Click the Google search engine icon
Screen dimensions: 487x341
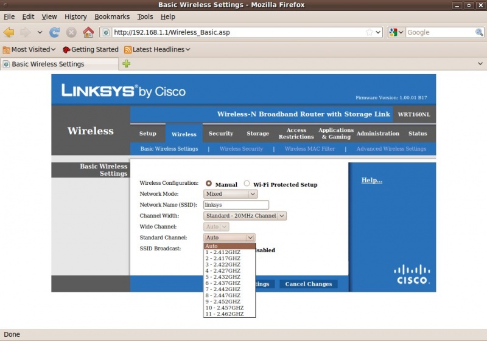pos(393,32)
